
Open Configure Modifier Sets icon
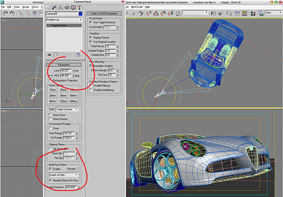78,55
